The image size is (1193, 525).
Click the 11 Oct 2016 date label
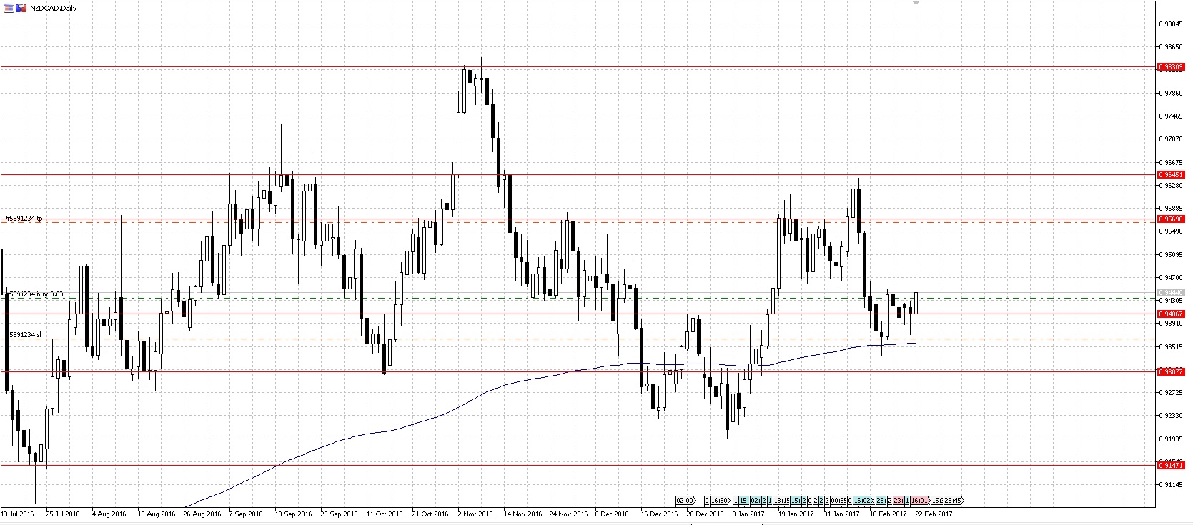click(x=385, y=514)
